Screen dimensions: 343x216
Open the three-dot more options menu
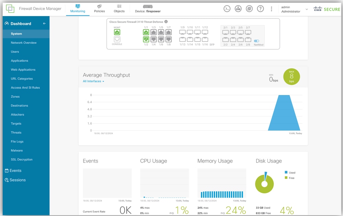tap(272, 9)
